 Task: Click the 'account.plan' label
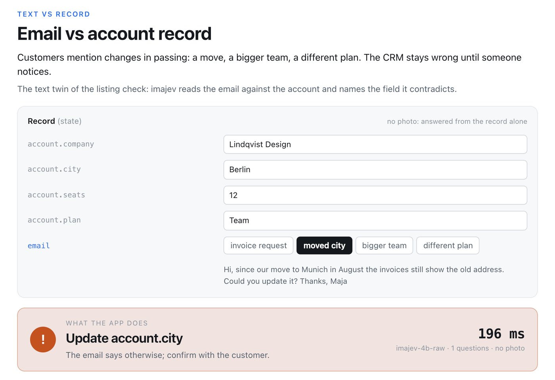(54, 220)
